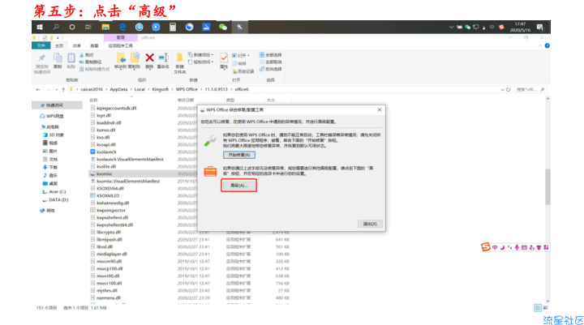Screen dimensions: 584x325
Task: Click the Kingsoft breadcrumb in address bar
Action: click(160, 89)
